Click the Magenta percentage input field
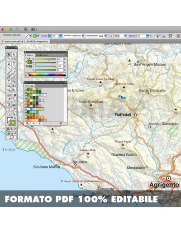Image resolution: width=181 pixels, height=234 pixels. pyautogui.click(x=60, y=63)
